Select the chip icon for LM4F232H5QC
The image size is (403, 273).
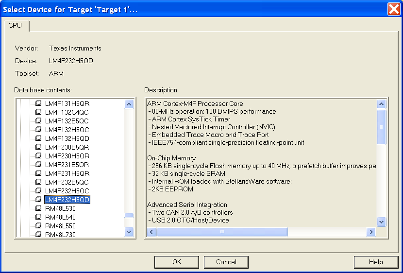38,191
